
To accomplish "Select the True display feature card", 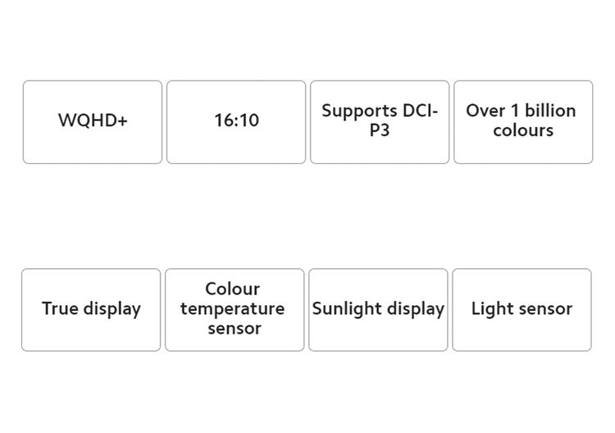I will pyautogui.click(x=91, y=310).
